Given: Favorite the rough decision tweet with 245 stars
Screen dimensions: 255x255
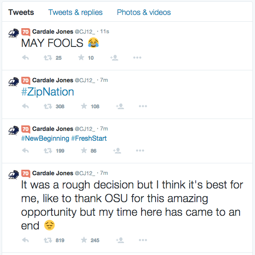Looking at the screenshot, I should point(84,240).
